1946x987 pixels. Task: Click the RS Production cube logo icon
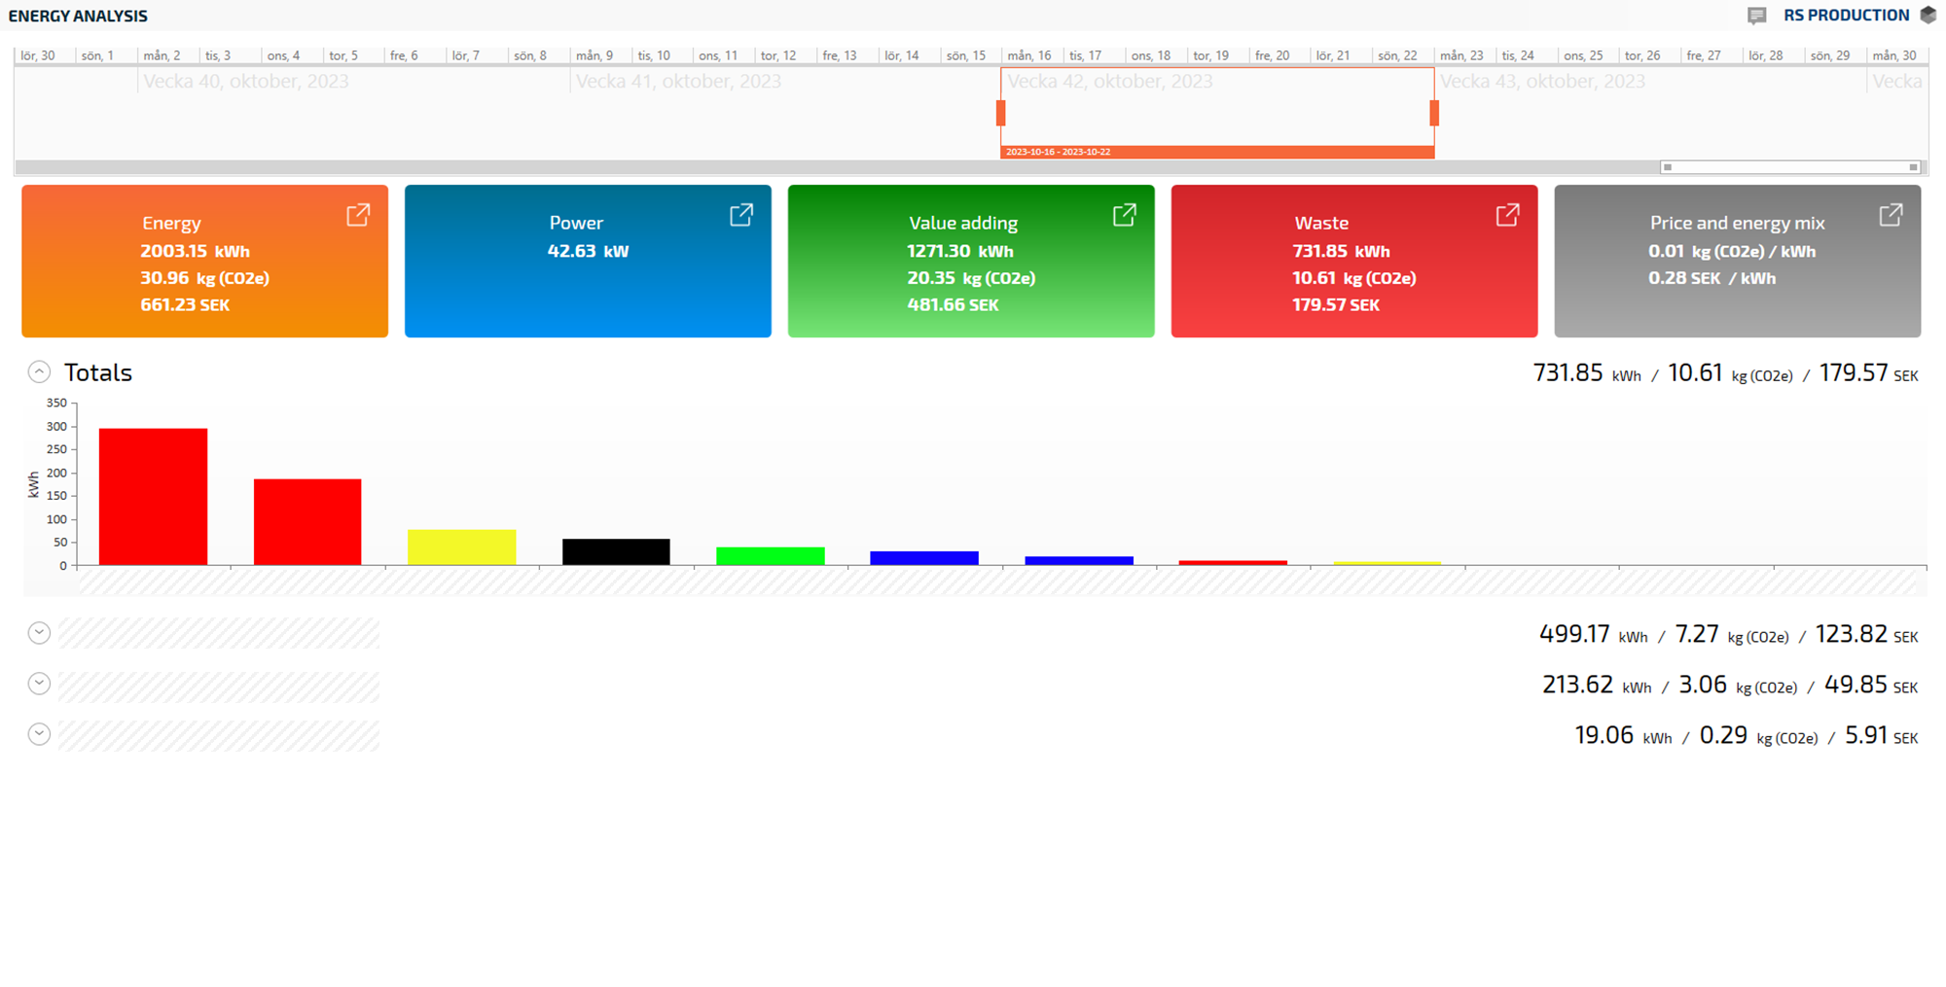tap(1928, 16)
